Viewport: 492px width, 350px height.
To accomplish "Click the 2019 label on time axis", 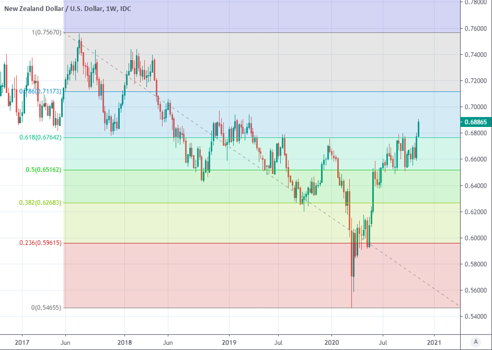I will (x=229, y=342).
